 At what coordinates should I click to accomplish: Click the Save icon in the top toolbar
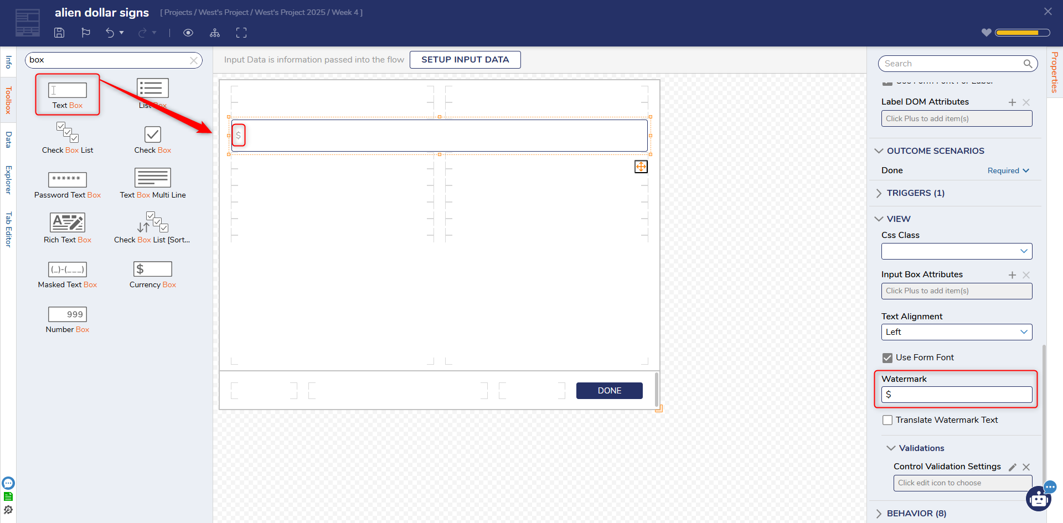(59, 33)
